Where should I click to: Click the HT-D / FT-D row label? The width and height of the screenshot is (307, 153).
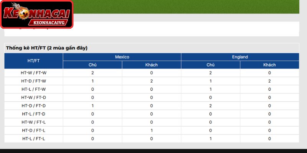pos(33,106)
